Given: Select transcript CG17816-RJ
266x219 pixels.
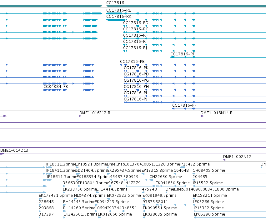Looking at the screenshot, I should 135,48.
